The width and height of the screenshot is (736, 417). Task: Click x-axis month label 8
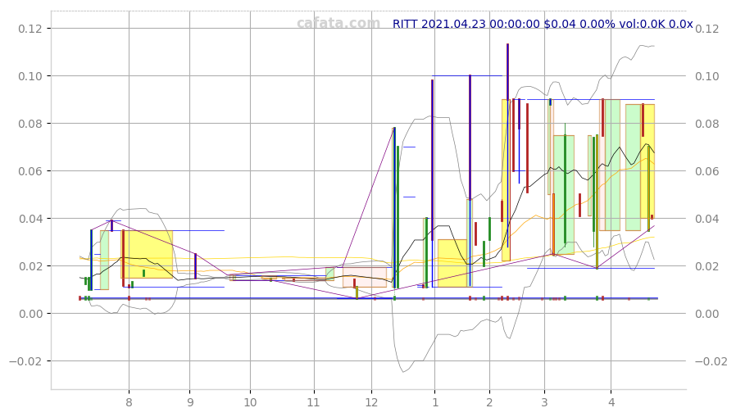tap(129, 402)
